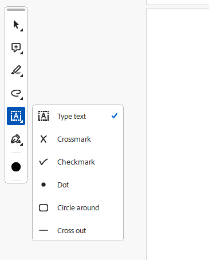The height and width of the screenshot is (260, 209).
Task: Pick the freehand draw loop tool
Action: 16,93
